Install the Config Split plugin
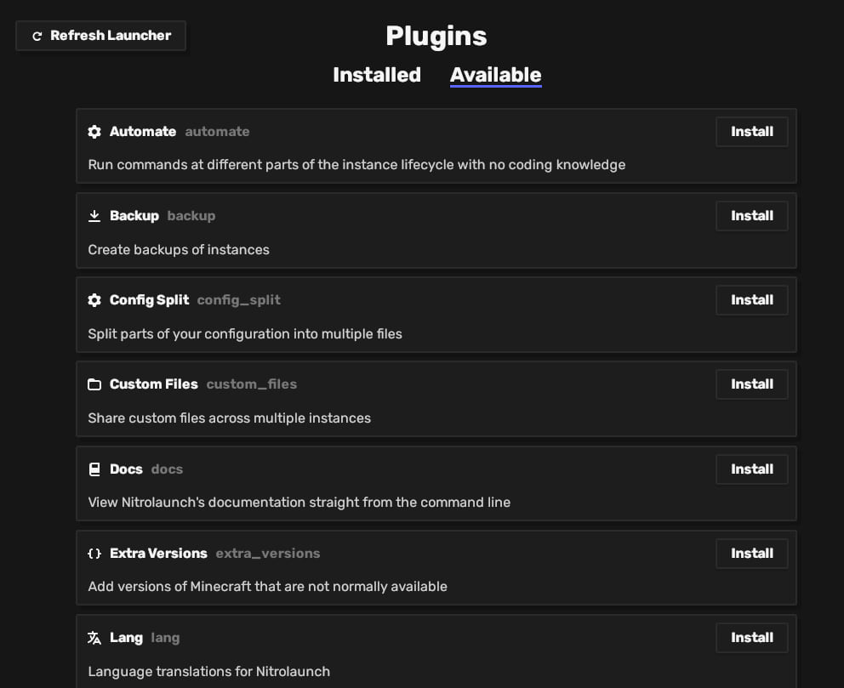 click(751, 300)
